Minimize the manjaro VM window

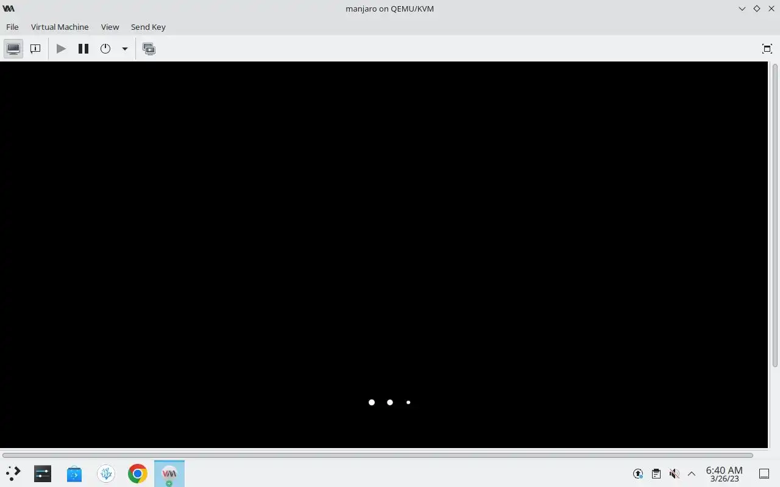(x=742, y=9)
